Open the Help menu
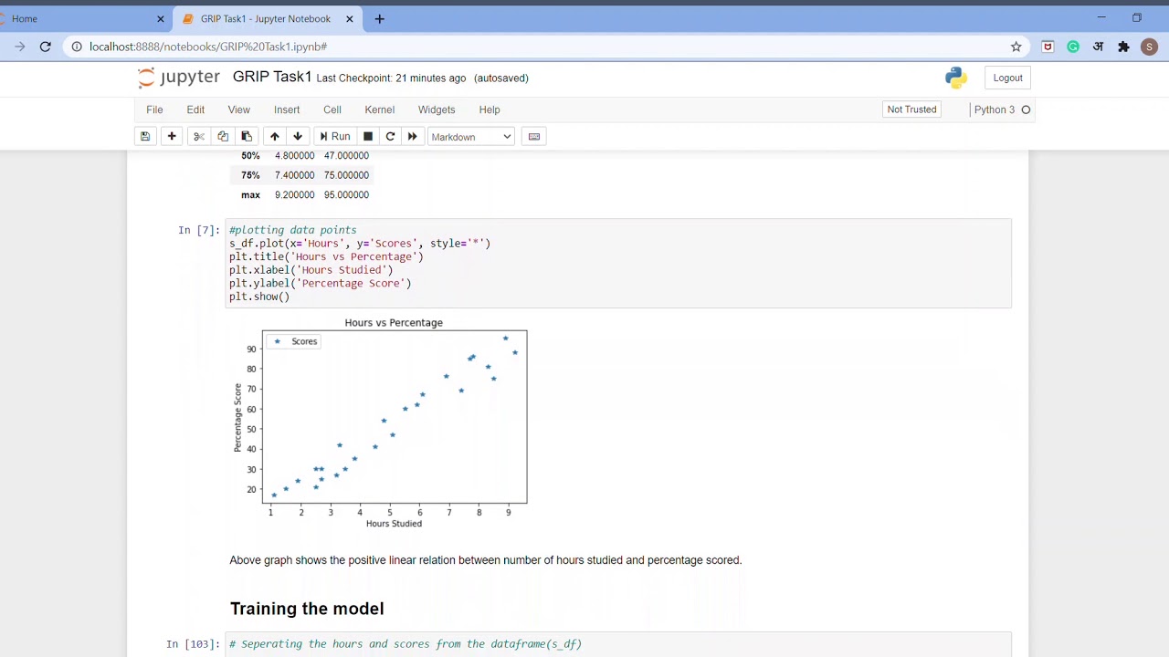Screen dimensions: 1169x657 [x=490, y=109]
